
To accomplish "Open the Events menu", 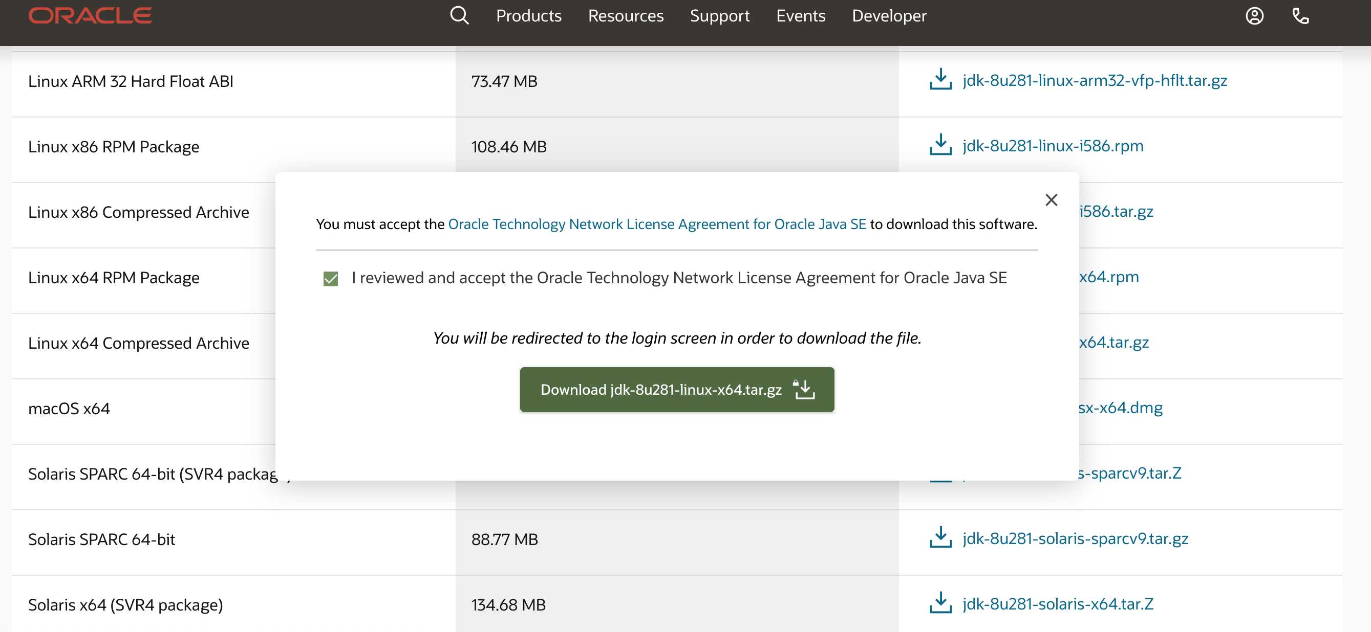I will tap(801, 15).
